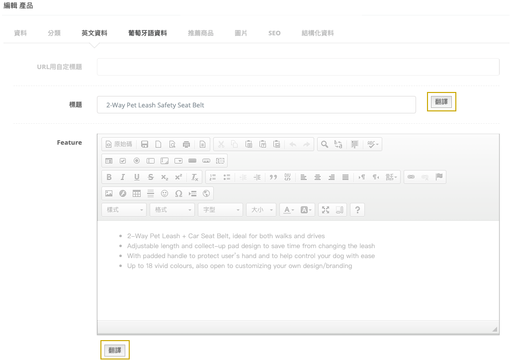Insert a page break
The image size is (512, 361).
[193, 193]
